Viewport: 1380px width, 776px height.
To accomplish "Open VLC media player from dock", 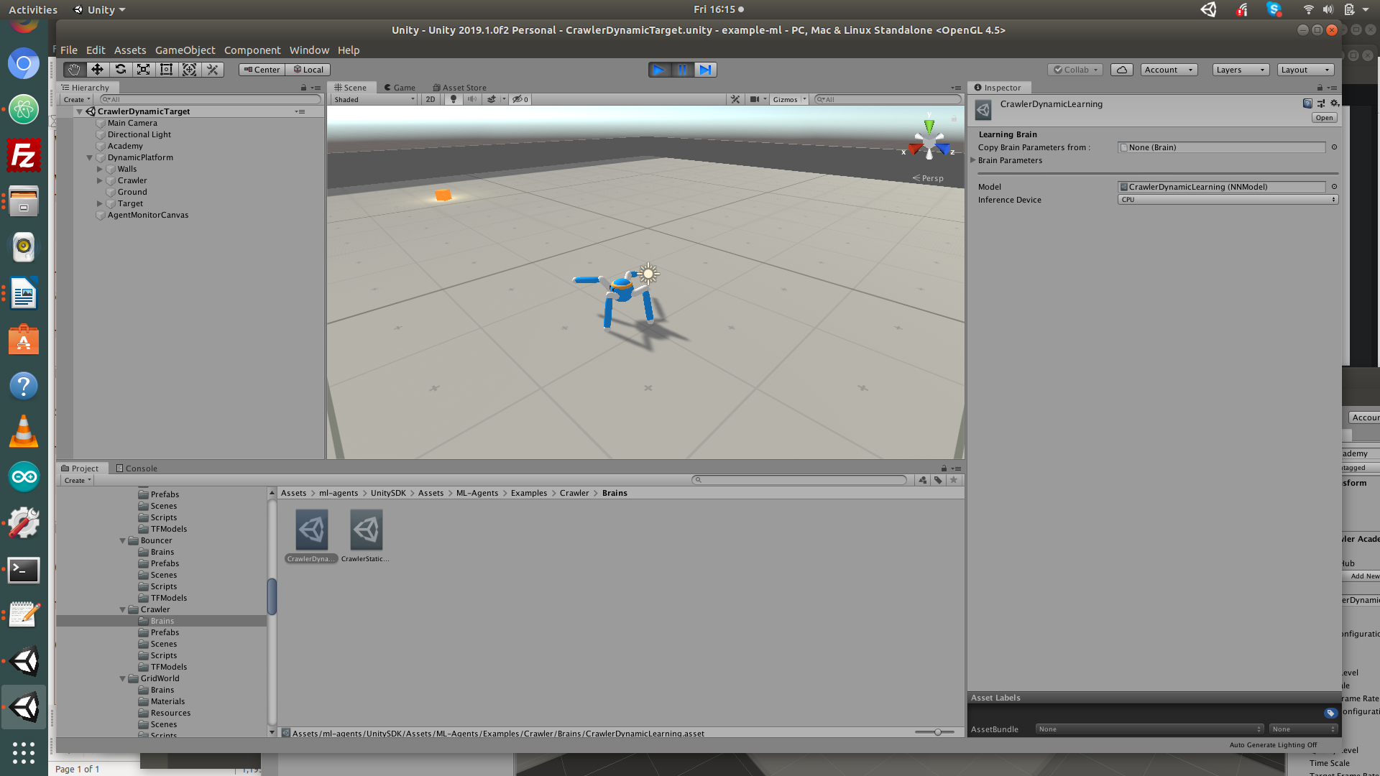I will point(24,432).
